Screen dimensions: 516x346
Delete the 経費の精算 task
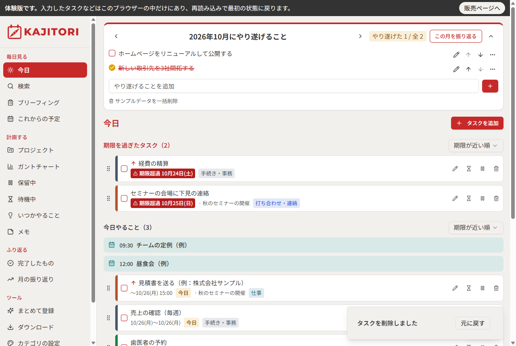click(x=496, y=169)
